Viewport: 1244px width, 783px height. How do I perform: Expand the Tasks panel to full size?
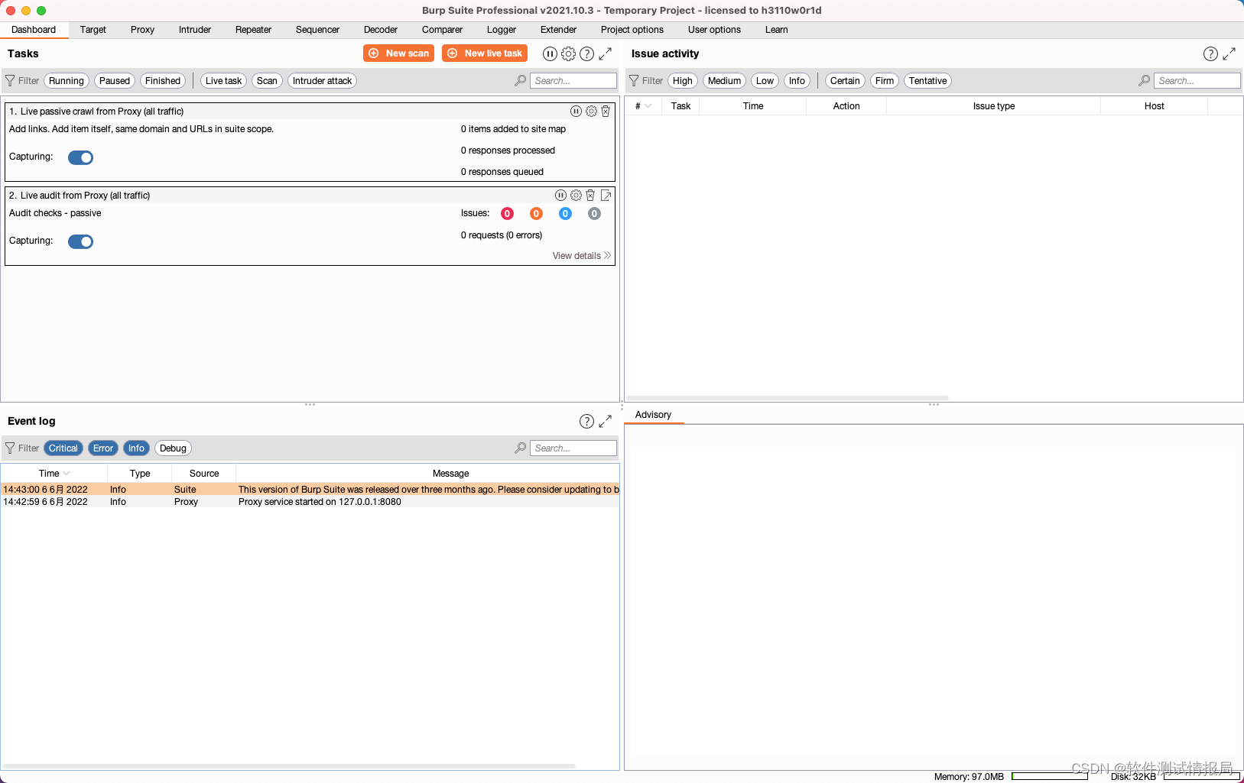[605, 53]
